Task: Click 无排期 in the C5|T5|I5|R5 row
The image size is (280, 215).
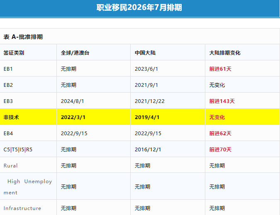Action: tap(68, 150)
